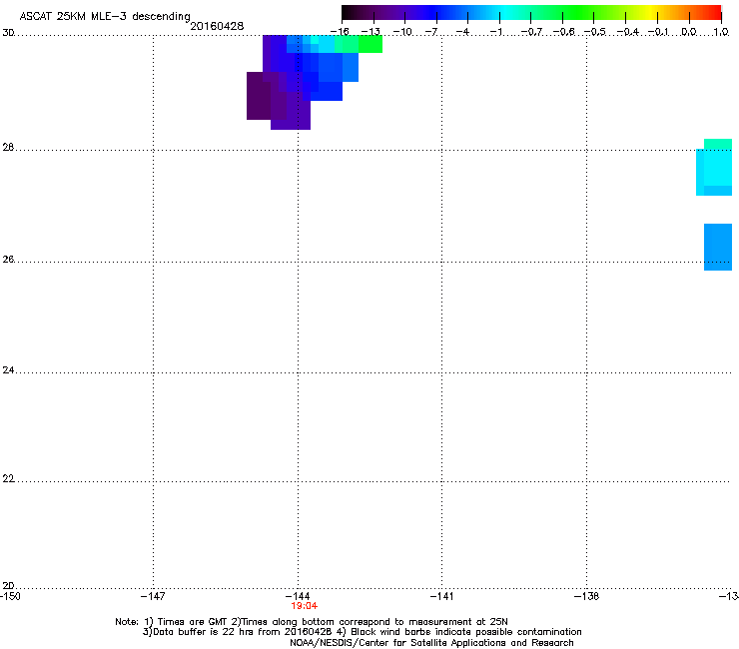Image resolution: width=739 pixels, height=649 pixels.
Task: Click the longitude axis label -138
Action: click(586, 596)
